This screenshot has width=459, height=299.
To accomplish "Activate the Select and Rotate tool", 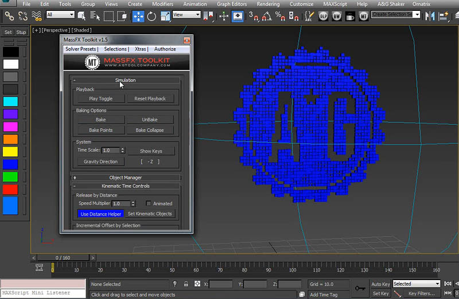I will pos(152,15).
